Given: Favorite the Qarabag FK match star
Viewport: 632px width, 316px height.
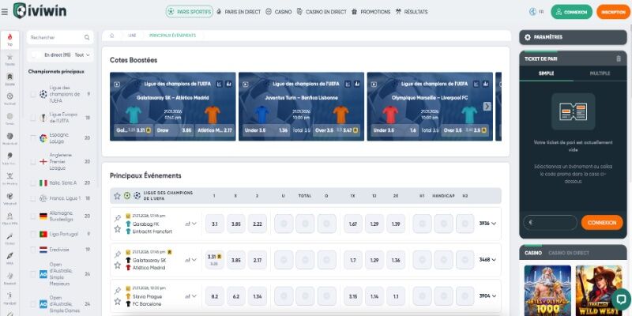Looking at the screenshot, I should 117,229.
